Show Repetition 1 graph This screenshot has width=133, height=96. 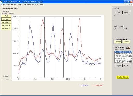pos(6,22)
